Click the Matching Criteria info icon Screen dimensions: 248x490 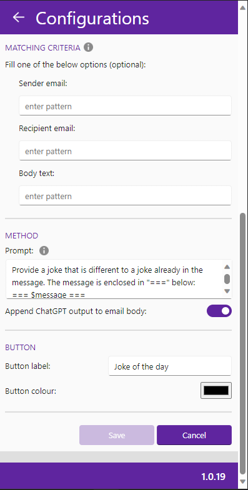point(89,47)
